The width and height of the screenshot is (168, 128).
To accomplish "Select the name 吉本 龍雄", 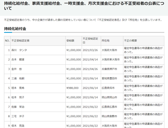I will (18, 60).
